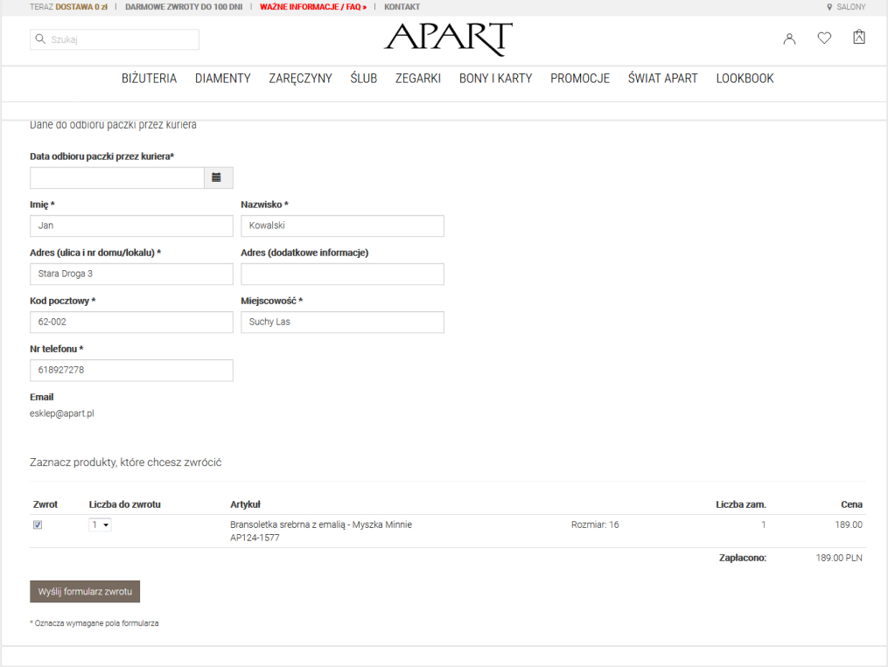Viewport: 888px width, 667px height.
Task: Click the APART logo
Action: click(x=448, y=39)
